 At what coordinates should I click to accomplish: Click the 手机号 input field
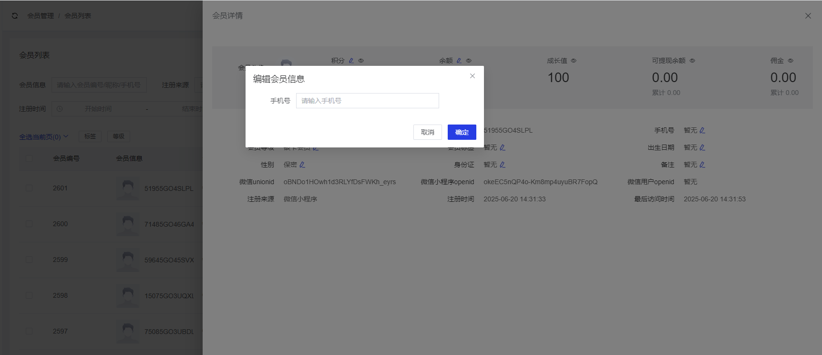[368, 101]
